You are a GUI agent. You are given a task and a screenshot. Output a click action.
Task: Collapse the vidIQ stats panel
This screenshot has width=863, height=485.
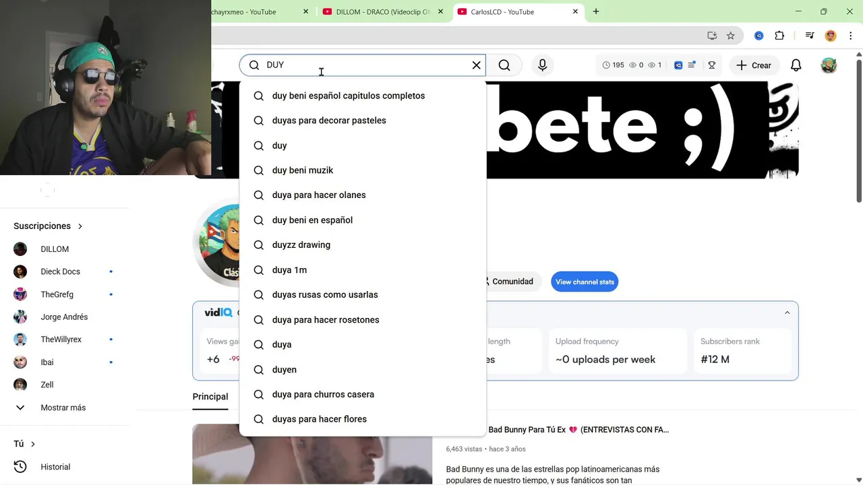pos(787,313)
